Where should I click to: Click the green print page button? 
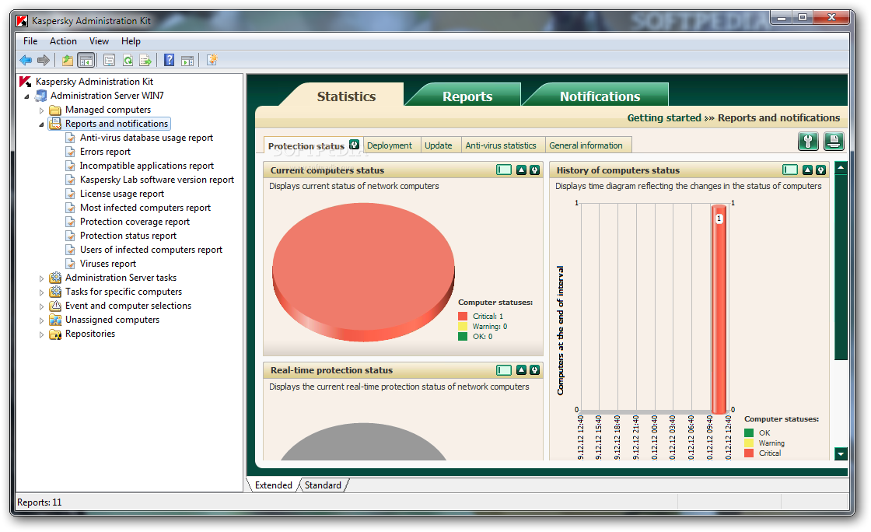[x=834, y=142]
